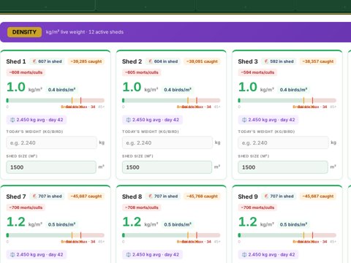Click the '~39,091 caught' chip
The image size is (351, 263).
click(x=202, y=61)
